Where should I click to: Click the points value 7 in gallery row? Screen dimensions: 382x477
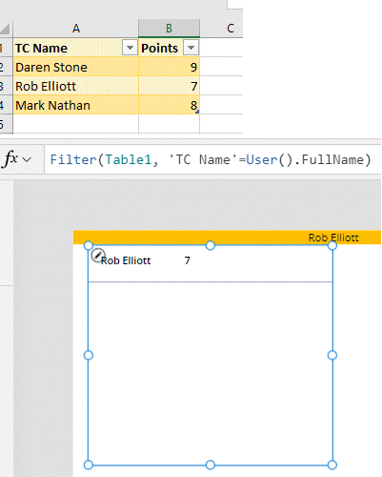point(188,260)
